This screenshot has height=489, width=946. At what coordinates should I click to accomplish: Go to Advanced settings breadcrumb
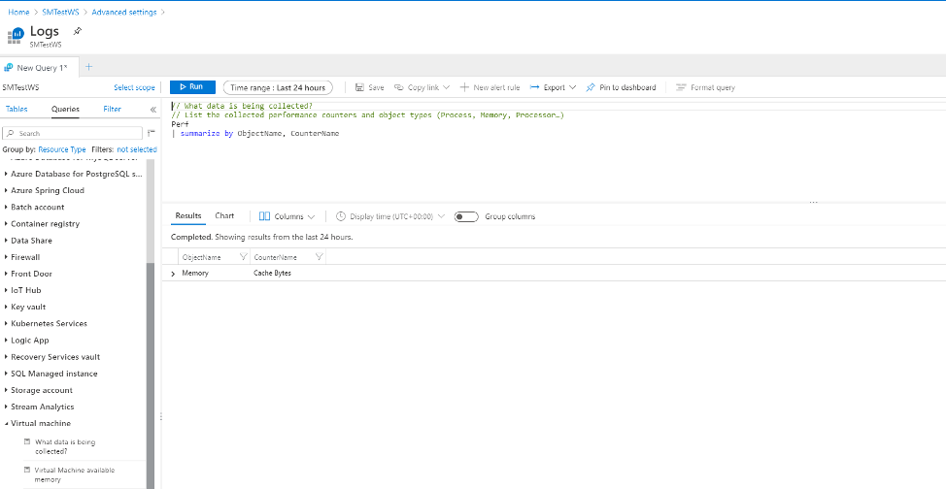pos(124,12)
